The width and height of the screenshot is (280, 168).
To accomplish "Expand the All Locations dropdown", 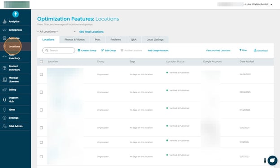I will 57,31.
